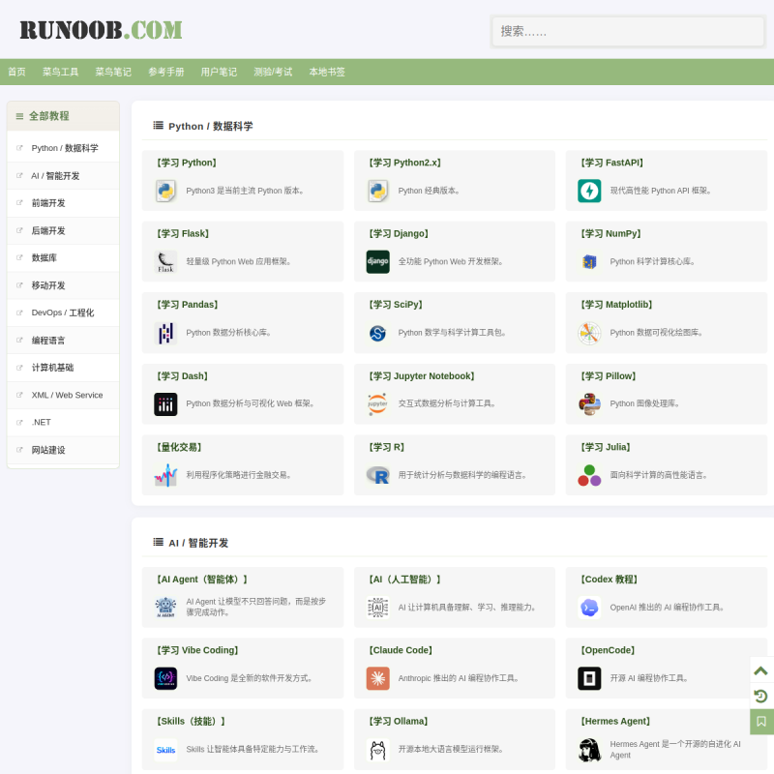Open the 【学习 Python】 card title

tap(187, 163)
